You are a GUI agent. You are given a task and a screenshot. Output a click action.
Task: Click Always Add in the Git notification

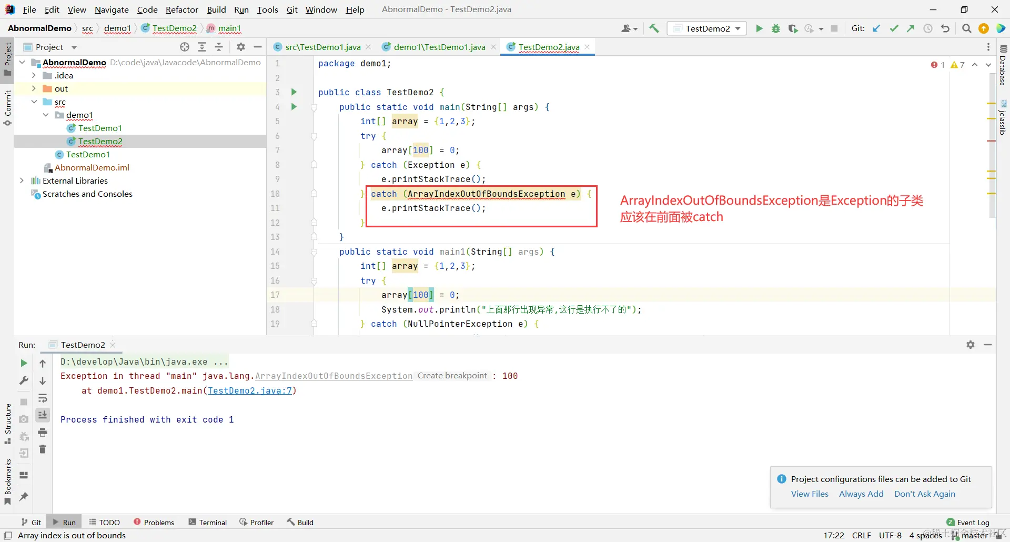point(861,494)
